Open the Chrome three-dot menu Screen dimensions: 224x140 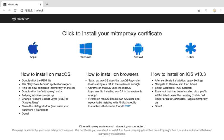tap(220, 10)
